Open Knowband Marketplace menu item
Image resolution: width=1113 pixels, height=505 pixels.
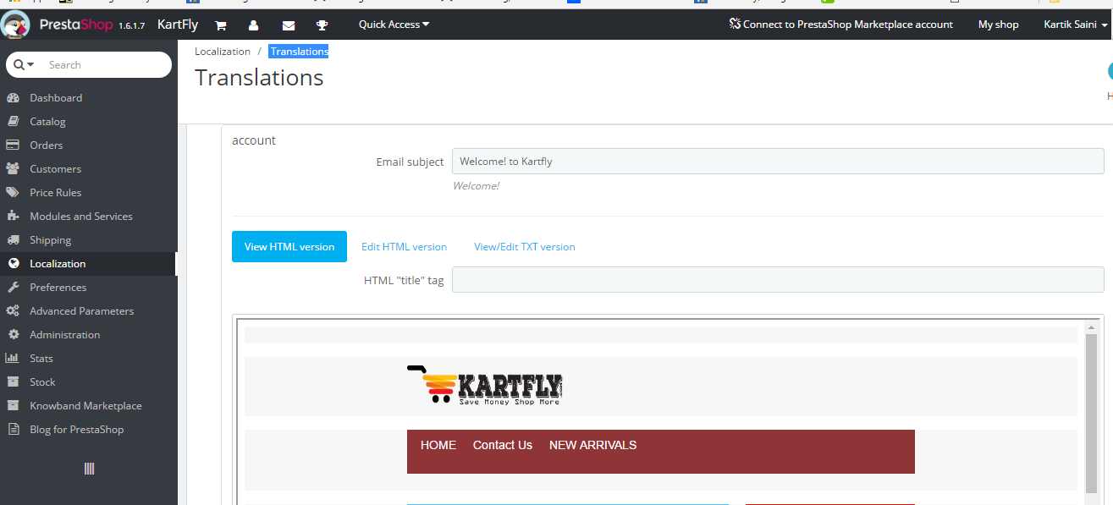click(x=85, y=406)
